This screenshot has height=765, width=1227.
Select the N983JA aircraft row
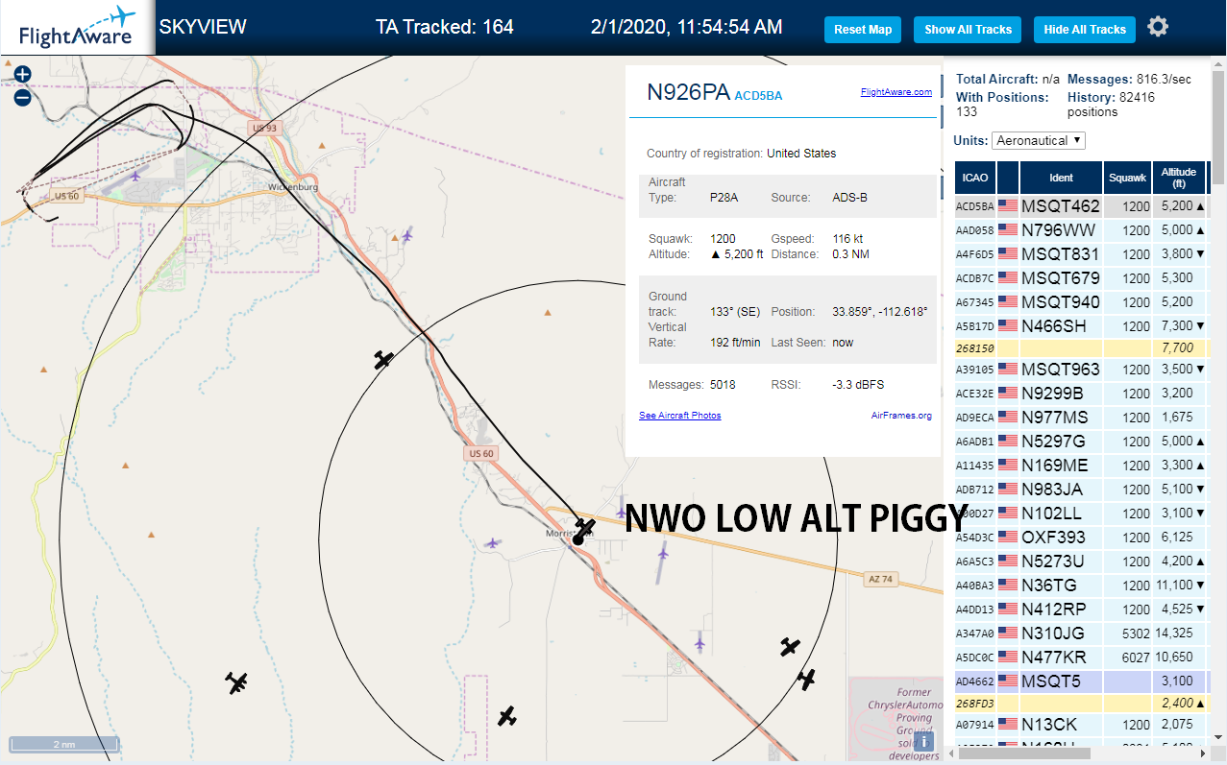click(x=1082, y=490)
